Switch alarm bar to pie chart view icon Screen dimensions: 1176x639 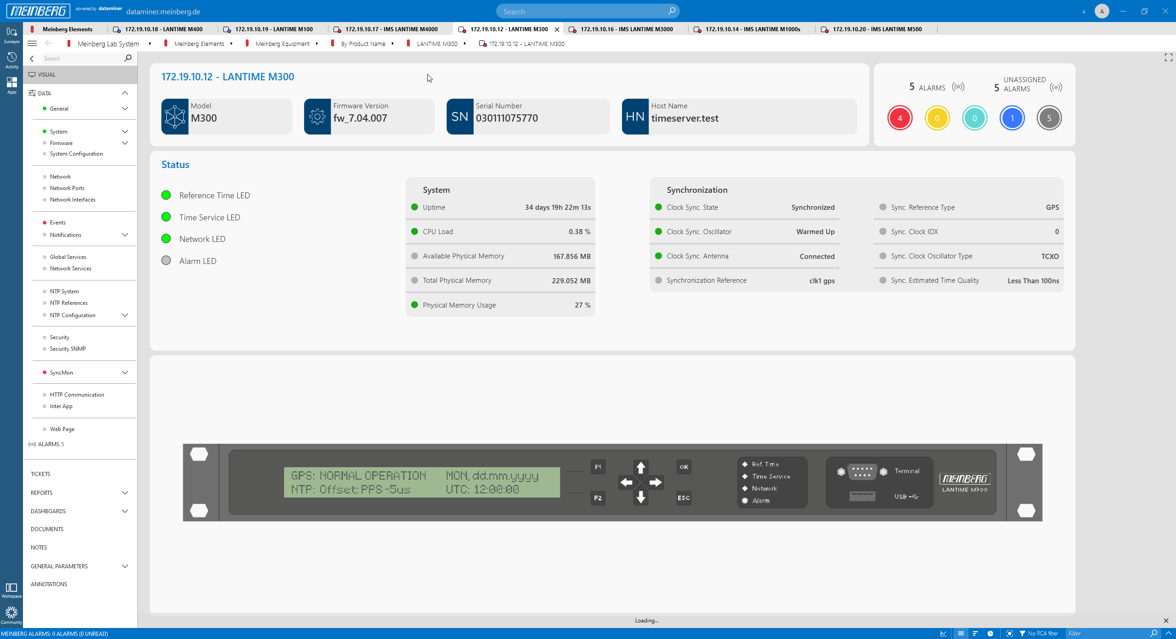(990, 633)
